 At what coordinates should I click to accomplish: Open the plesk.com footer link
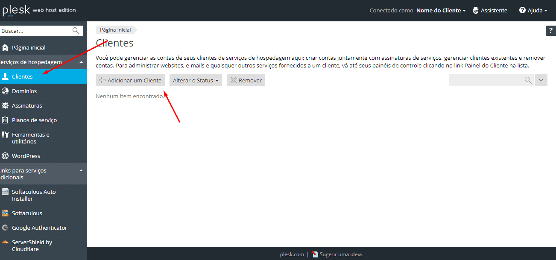tap(292, 254)
